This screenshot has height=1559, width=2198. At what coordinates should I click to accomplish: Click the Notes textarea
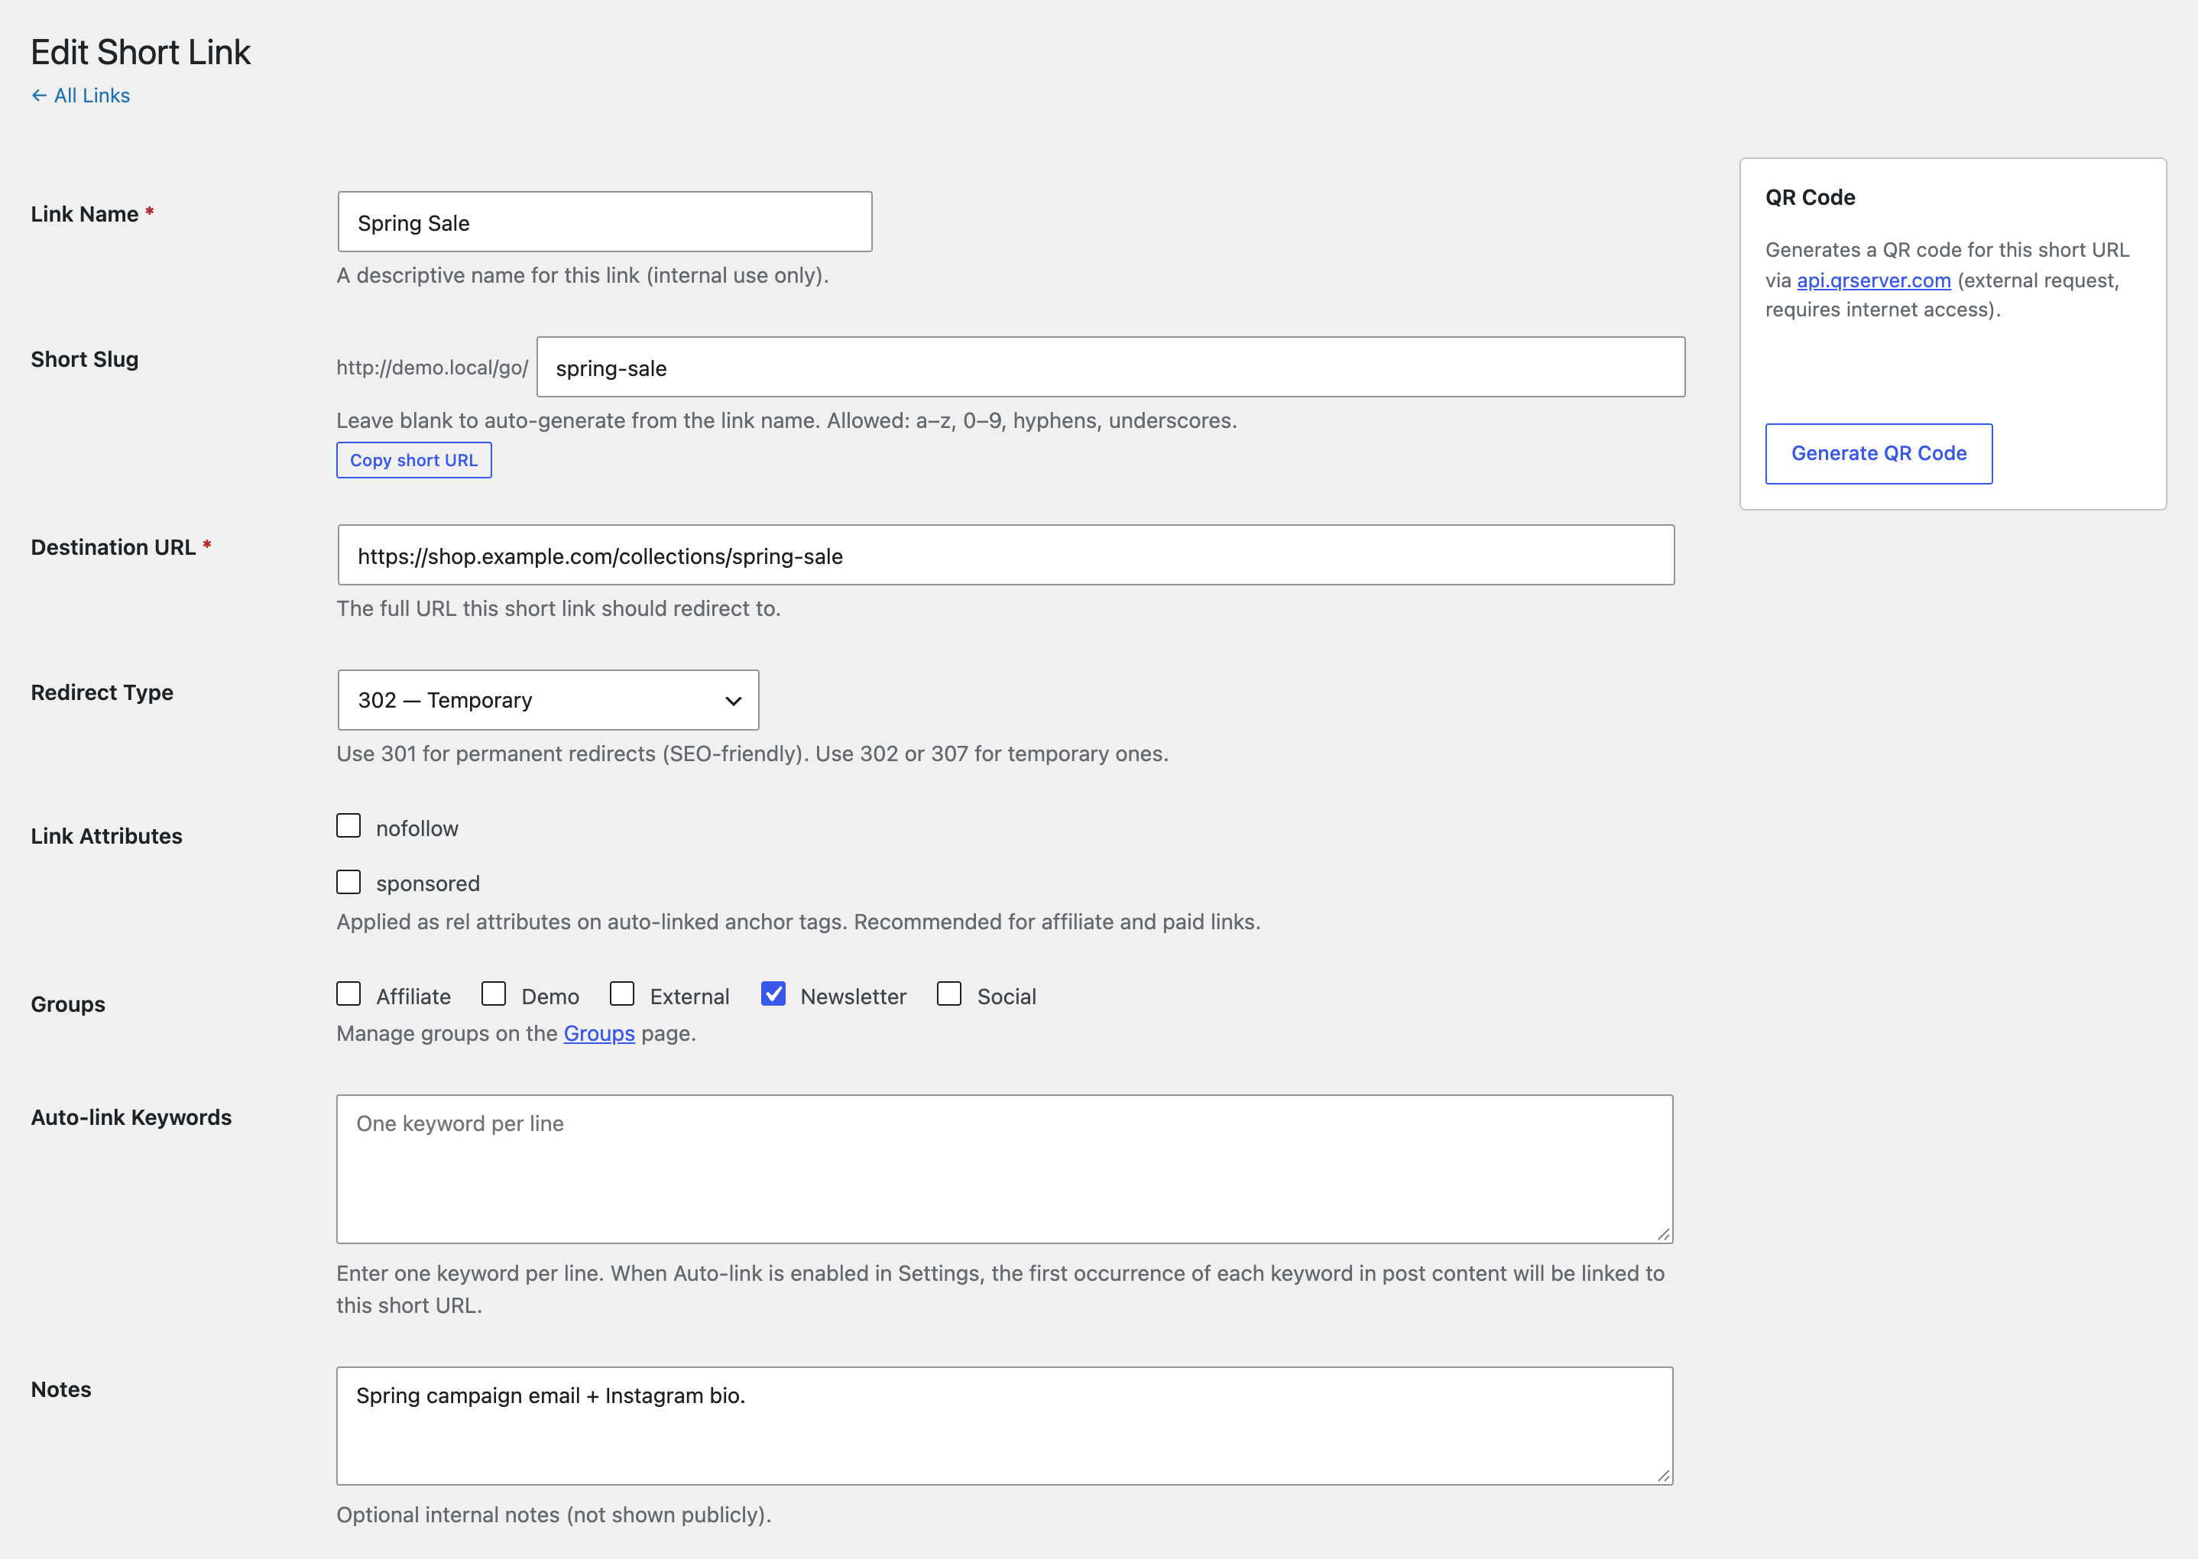point(1005,1425)
